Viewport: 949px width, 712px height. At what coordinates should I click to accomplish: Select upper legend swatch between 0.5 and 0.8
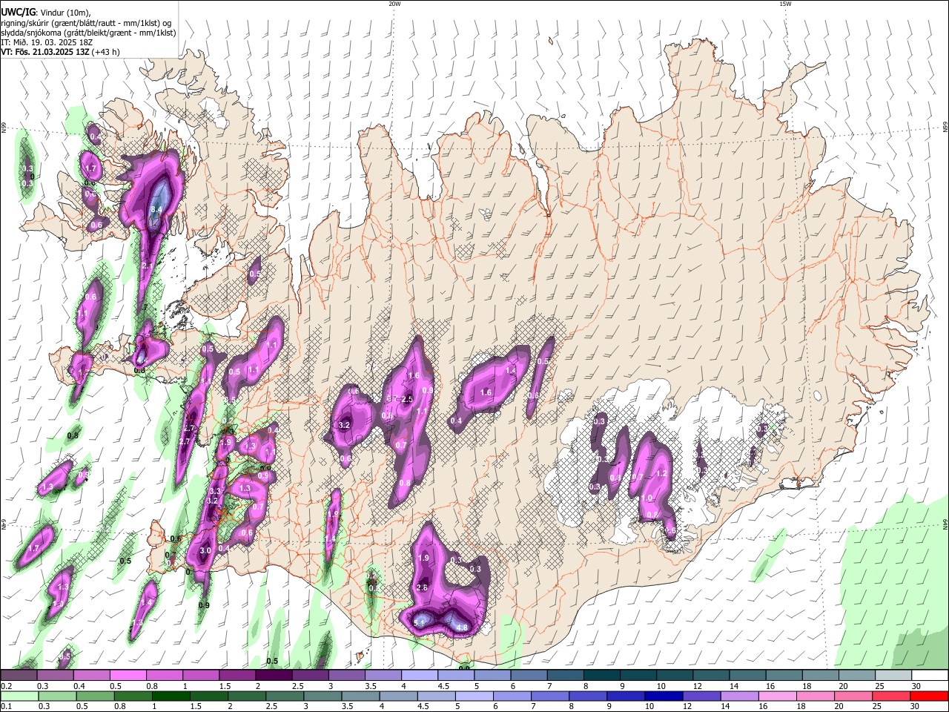128,676
